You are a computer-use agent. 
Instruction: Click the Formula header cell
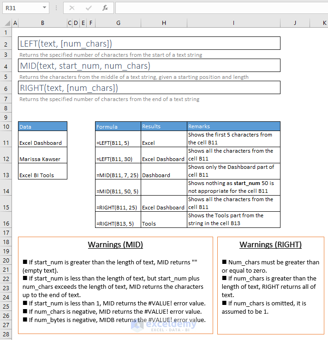(118, 126)
